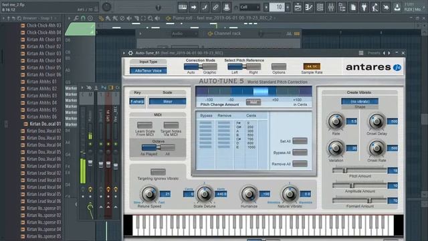This screenshot has width=428, height=241.
Task: Click the Humanize knob
Action: (249, 194)
